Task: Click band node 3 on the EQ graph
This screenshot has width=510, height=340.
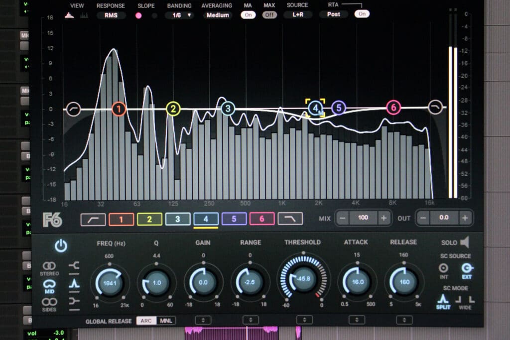Action: point(228,109)
